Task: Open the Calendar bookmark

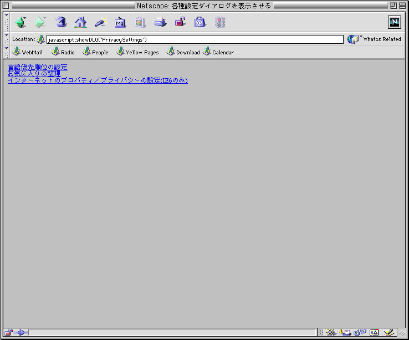Action: tap(218, 52)
